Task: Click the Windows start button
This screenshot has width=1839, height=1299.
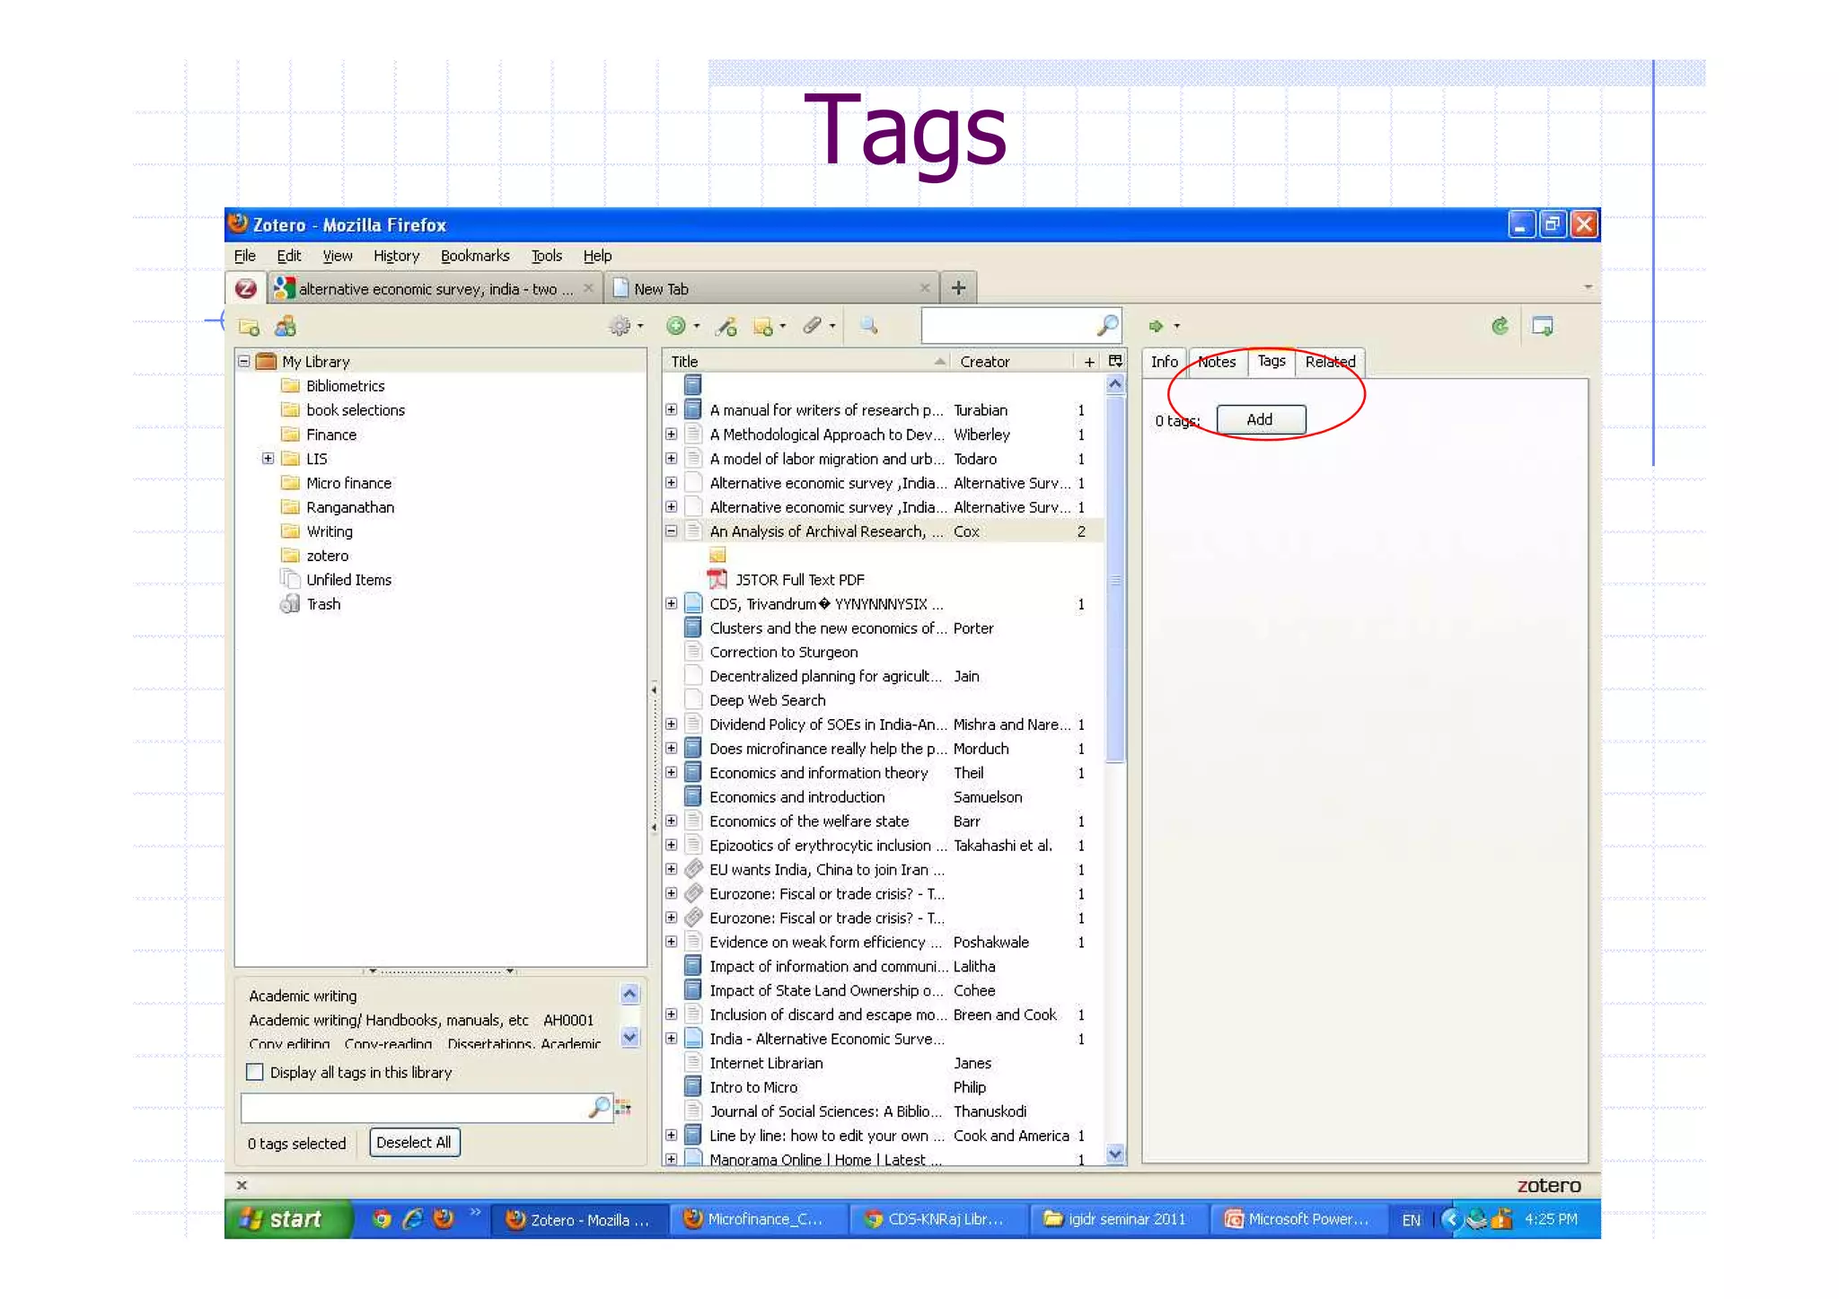Action: [287, 1219]
